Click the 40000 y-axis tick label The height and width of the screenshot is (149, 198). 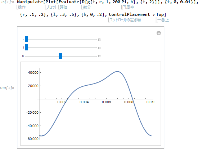(33, 73)
